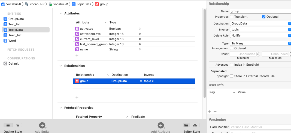
Task: Click the relationship Name field
Action: point(260,11)
